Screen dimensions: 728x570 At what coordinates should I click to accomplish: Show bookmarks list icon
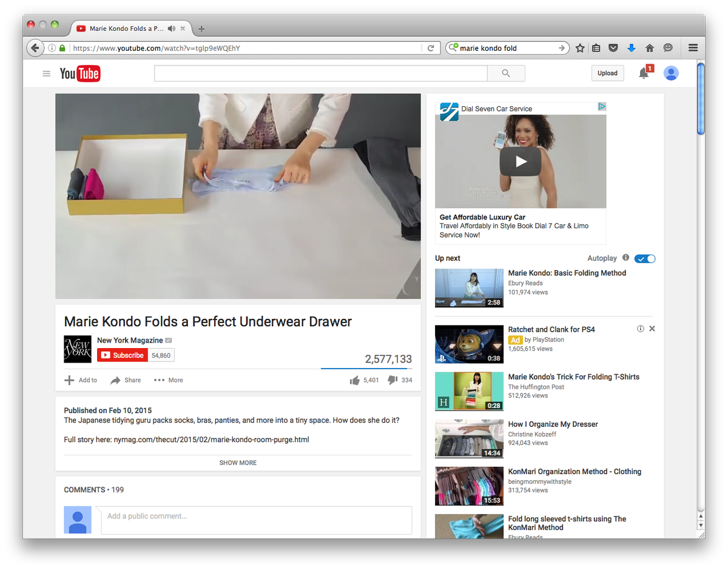pos(596,48)
